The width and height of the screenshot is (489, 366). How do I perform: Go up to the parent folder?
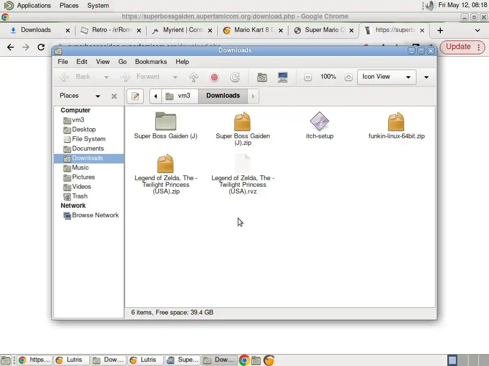[x=194, y=77]
